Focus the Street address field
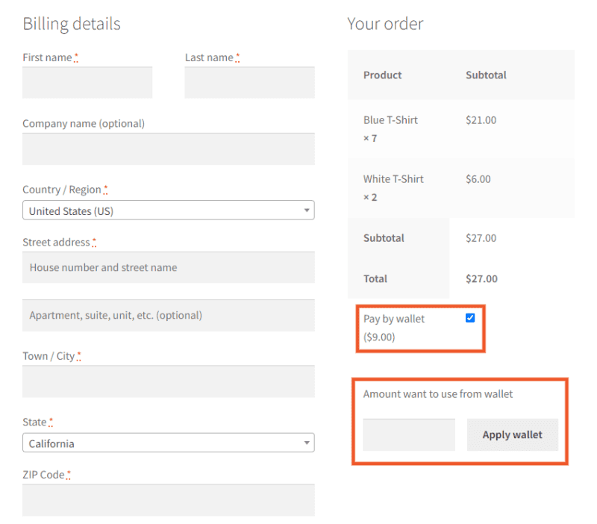 click(168, 267)
